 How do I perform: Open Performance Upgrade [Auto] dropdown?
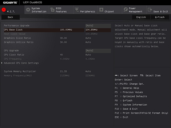(x=98, y=26)
